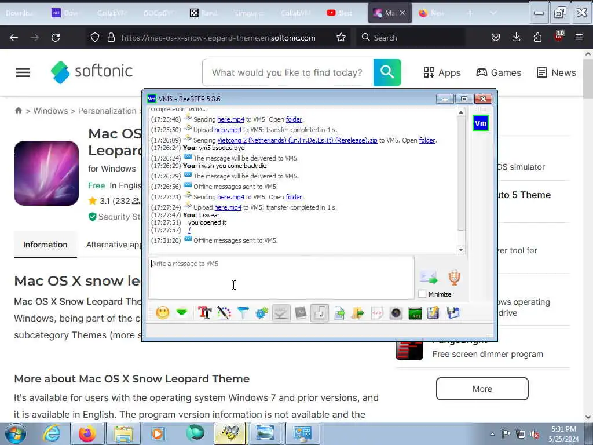Open Firefox extensions puzzle icon
This screenshot has height=445, width=593.
pyautogui.click(x=537, y=38)
